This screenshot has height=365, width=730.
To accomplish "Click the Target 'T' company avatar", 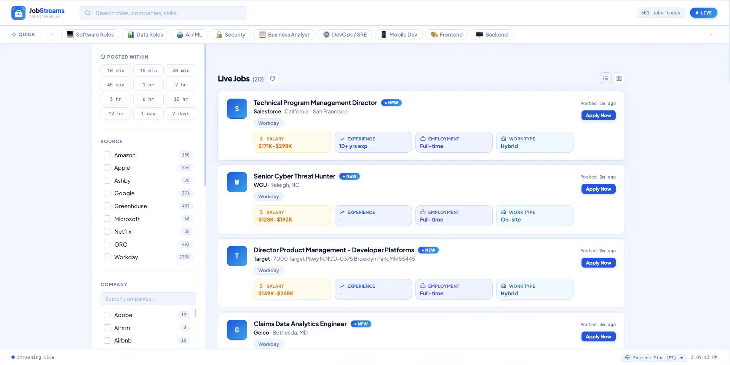I will point(237,256).
